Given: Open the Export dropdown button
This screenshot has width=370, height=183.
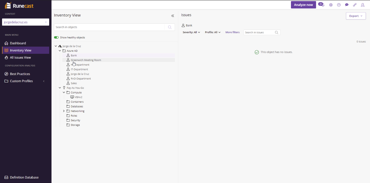Looking at the screenshot, I should [x=356, y=16].
